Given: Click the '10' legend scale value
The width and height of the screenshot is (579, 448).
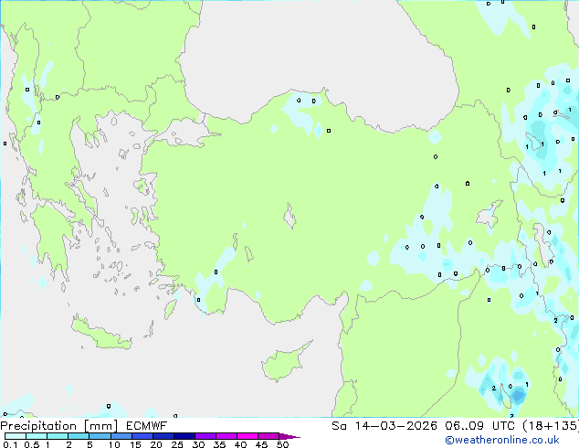Looking at the screenshot, I should pos(114,444).
